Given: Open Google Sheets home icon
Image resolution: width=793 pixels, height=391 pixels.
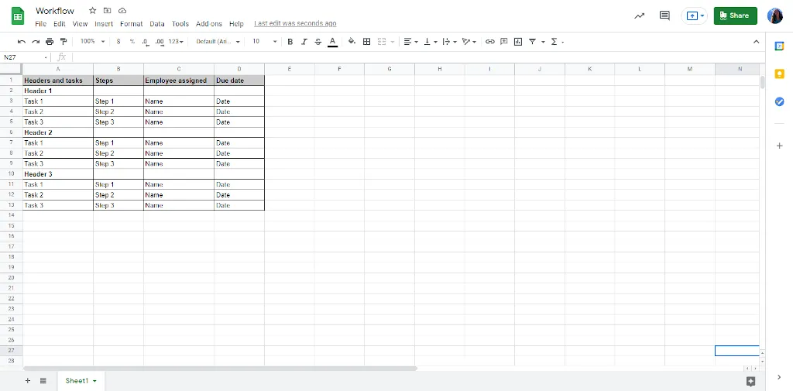Looking at the screenshot, I should (x=19, y=15).
